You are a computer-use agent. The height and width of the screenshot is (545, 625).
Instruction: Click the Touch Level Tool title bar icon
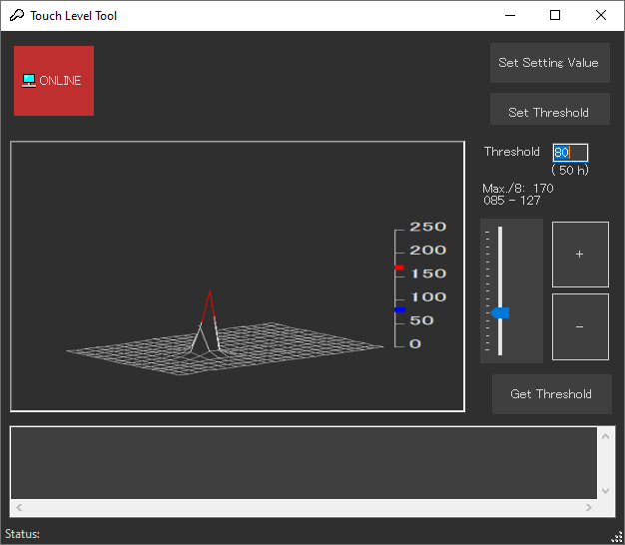point(16,16)
